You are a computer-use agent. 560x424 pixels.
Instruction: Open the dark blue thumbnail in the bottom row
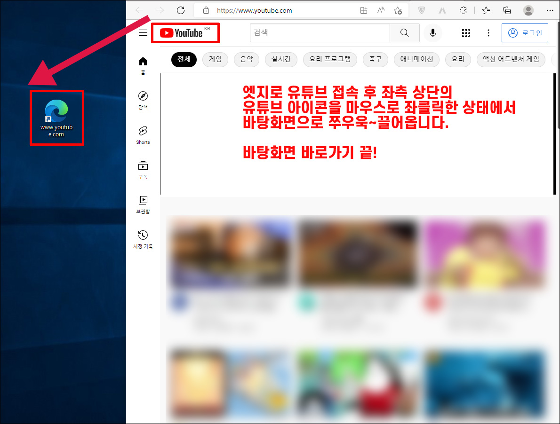click(x=486, y=383)
